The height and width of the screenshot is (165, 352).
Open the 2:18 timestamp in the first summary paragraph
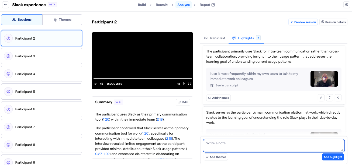tap(160, 120)
